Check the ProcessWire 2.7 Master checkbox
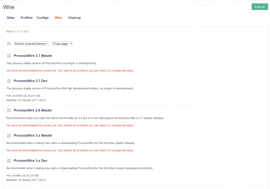 pyautogui.click(x=9, y=56)
